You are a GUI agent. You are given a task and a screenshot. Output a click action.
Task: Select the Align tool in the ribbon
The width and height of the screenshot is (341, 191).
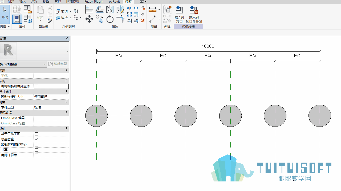(89, 10)
